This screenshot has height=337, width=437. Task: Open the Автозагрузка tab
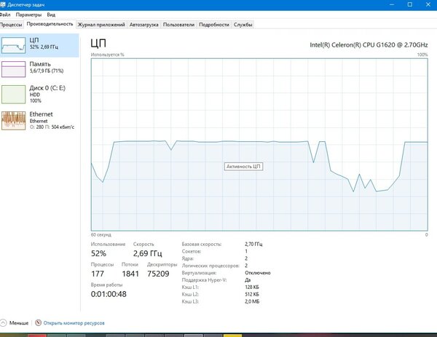coord(143,25)
